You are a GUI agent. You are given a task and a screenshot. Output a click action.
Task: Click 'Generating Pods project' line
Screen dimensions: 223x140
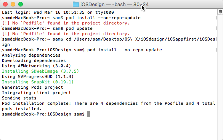tap(32, 87)
